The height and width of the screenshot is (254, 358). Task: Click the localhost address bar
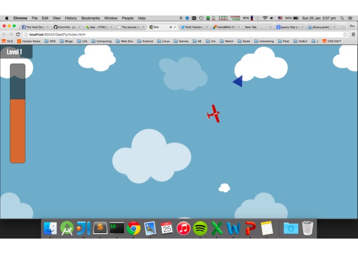(183, 34)
